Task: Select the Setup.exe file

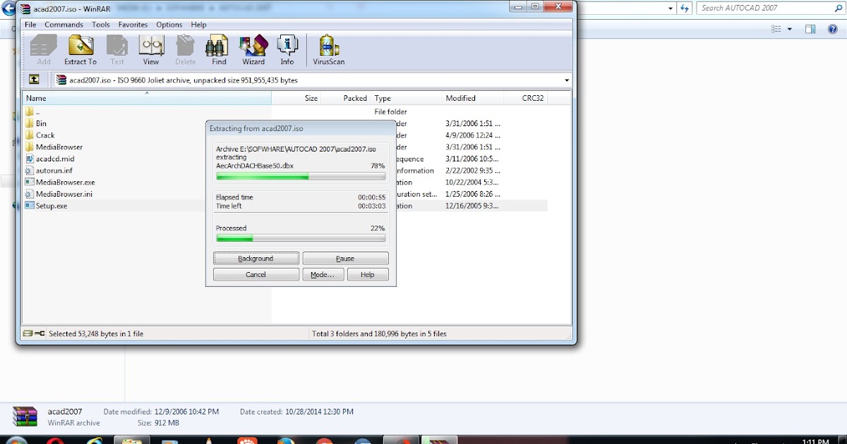Action: click(50, 205)
